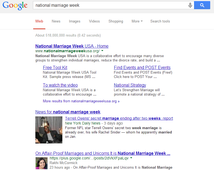Viewport: 214px width, 170px height.
Task: Switch to the Images tab
Action: point(74,21)
